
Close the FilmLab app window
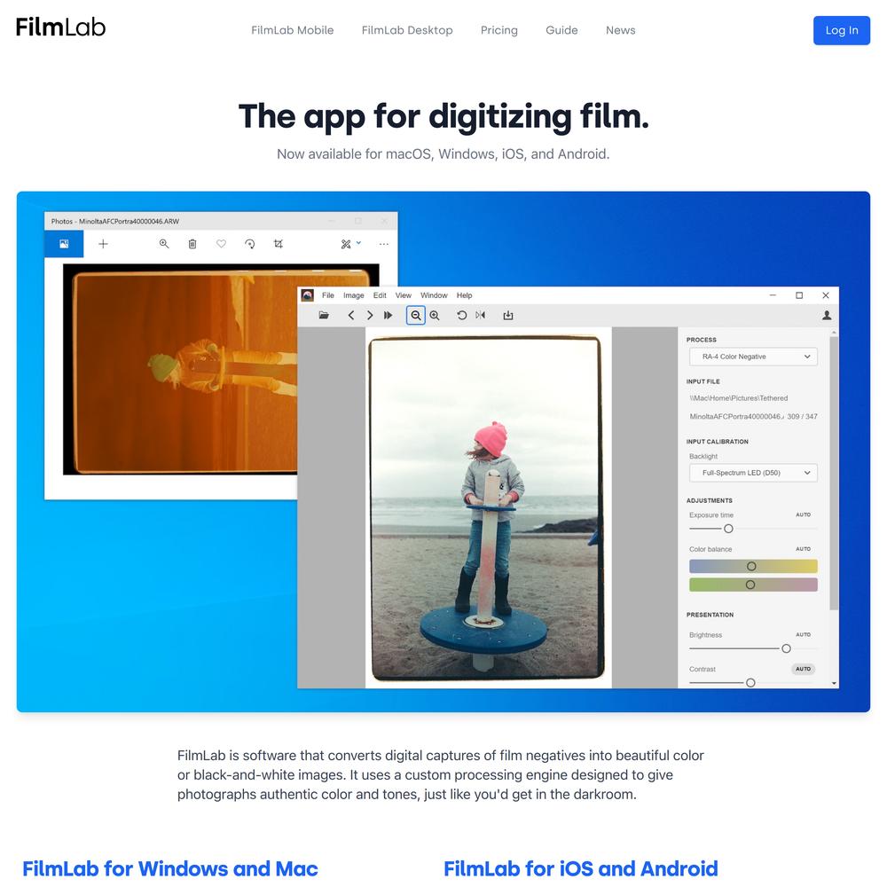pyautogui.click(x=825, y=295)
